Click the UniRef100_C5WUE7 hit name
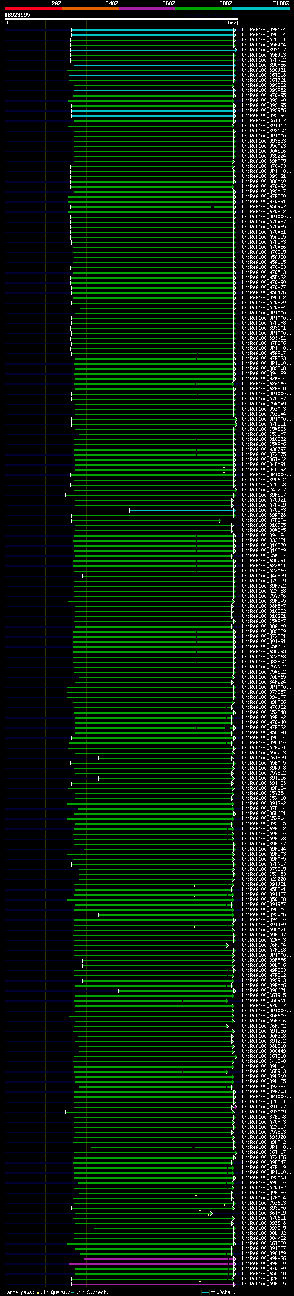Screen dimensions: 294x1296 pos(264,555)
